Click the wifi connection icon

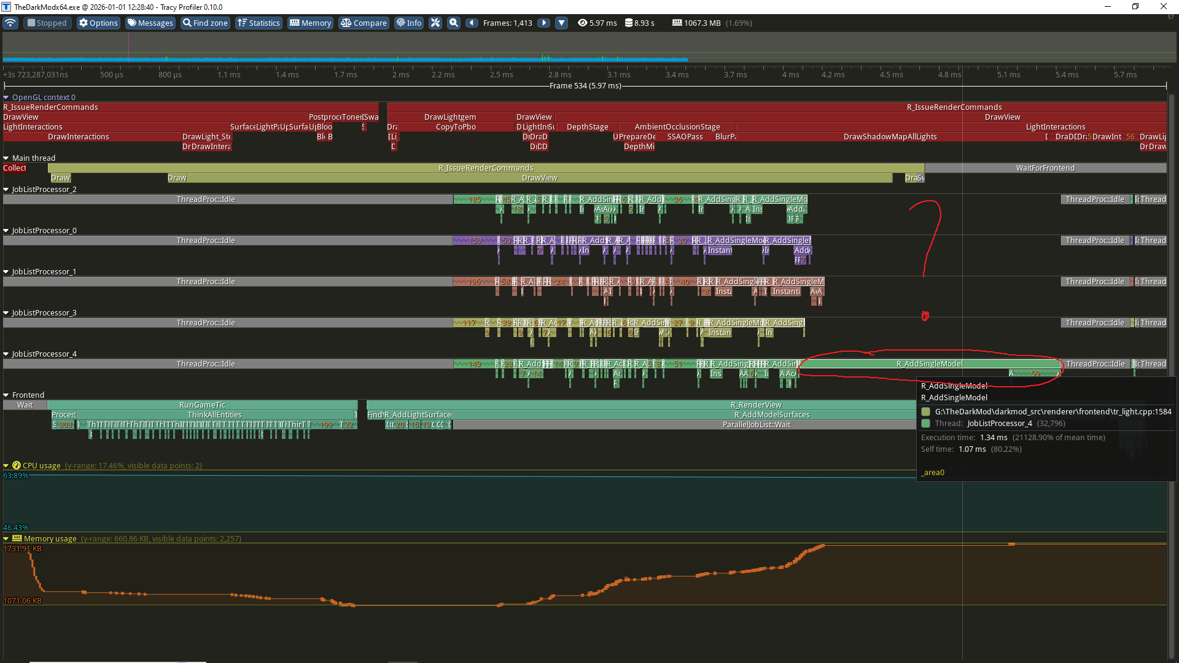pos(10,23)
